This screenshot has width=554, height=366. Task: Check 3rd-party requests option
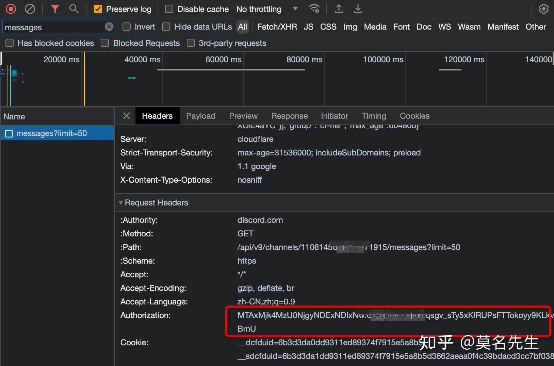pyautogui.click(x=191, y=43)
